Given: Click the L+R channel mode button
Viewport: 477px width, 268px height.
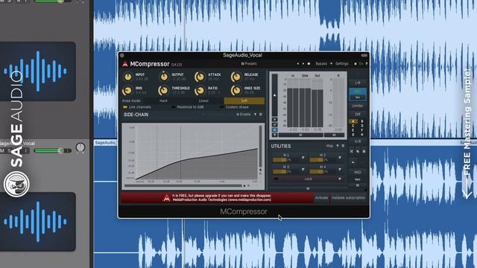Looking at the screenshot, I should pos(358,83).
